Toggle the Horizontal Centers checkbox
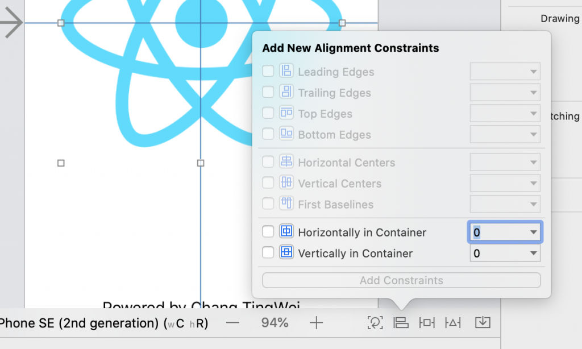Screen dimensions: 582x349 [x=268, y=162]
